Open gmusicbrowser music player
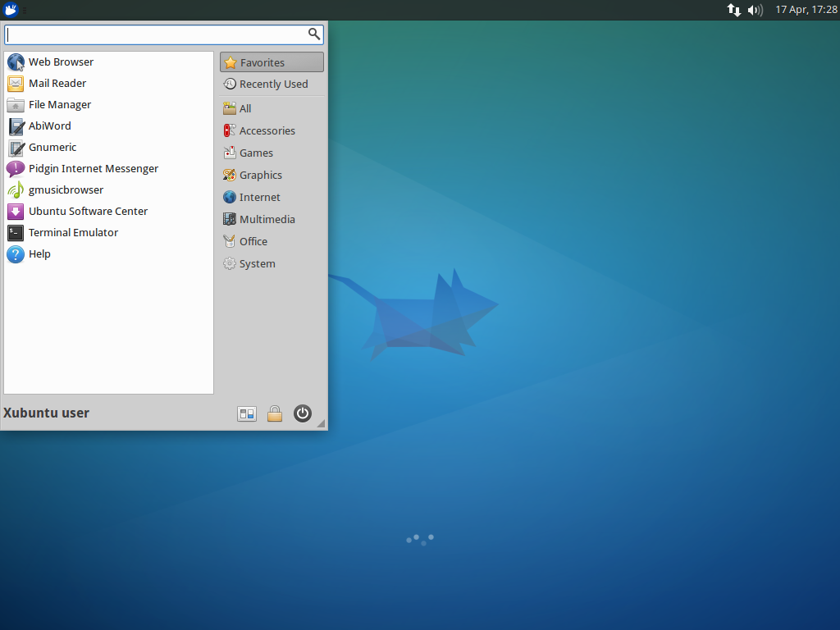 [66, 190]
